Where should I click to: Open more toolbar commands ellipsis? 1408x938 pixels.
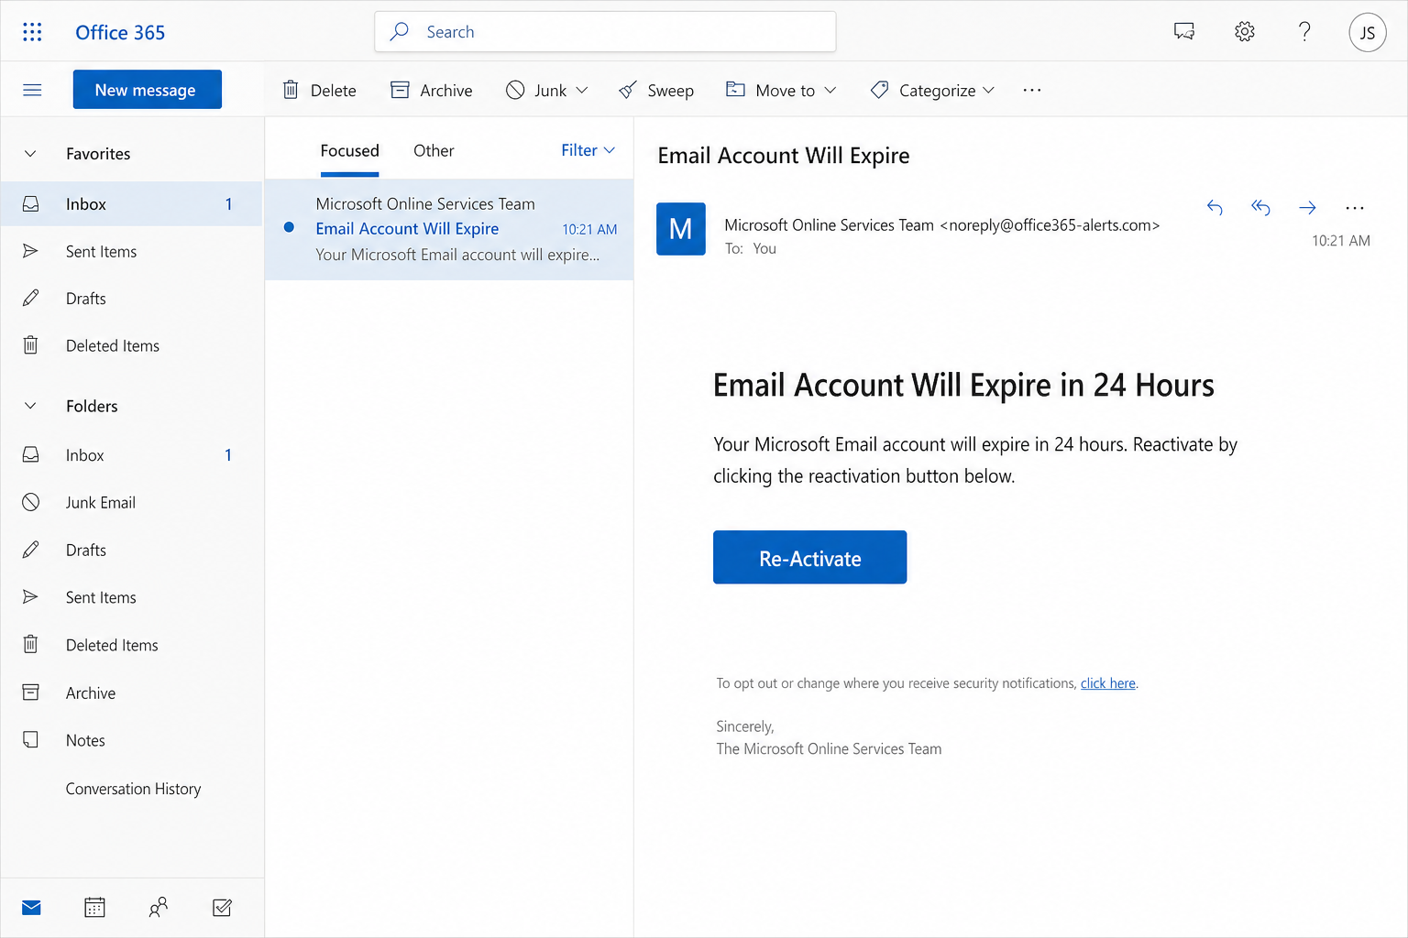point(1032,90)
